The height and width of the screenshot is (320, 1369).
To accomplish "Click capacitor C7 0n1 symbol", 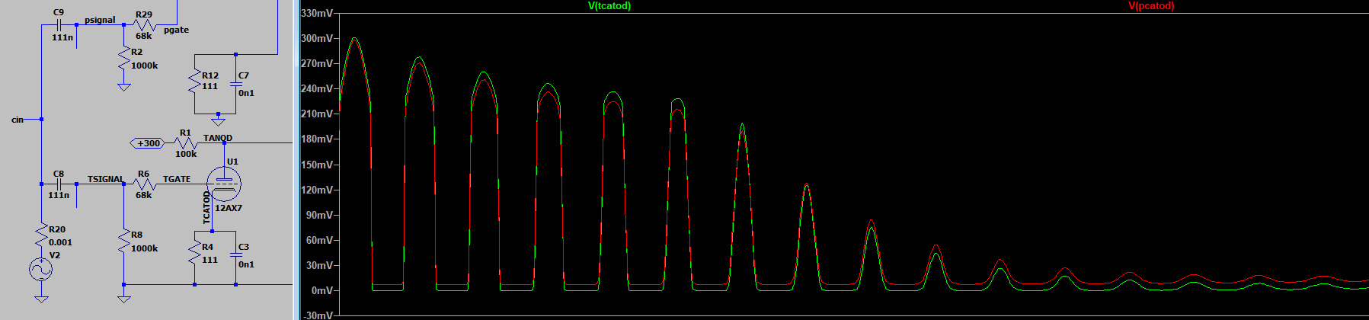I will click(x=235, y=83).
